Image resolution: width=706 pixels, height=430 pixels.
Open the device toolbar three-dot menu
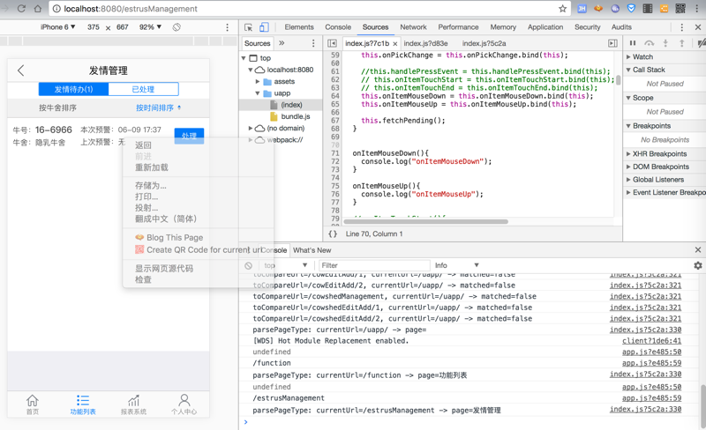[228, 27]
